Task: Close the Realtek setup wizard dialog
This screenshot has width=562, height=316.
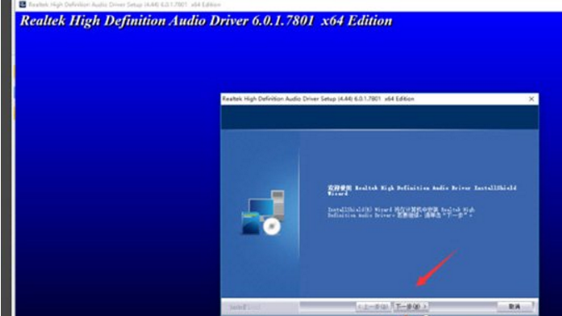Action: point(531,99)
